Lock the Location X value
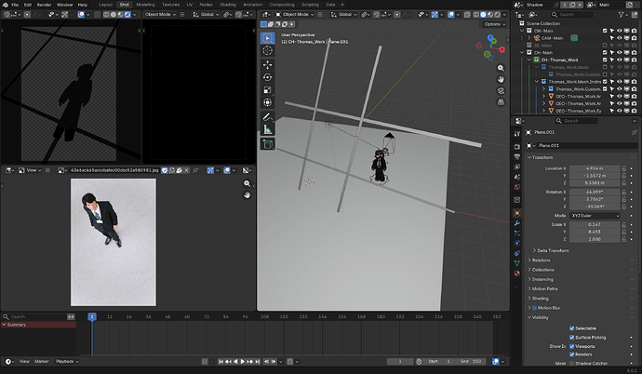 pyautogui.click(x=624, y=168)
